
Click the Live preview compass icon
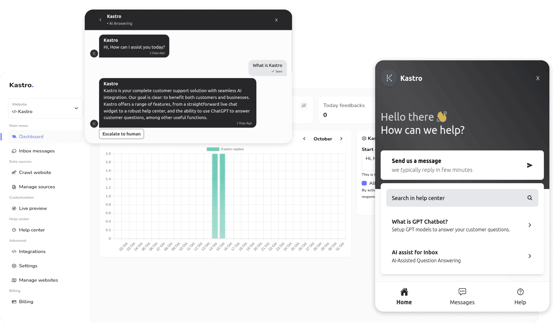[x=14, y=208]
